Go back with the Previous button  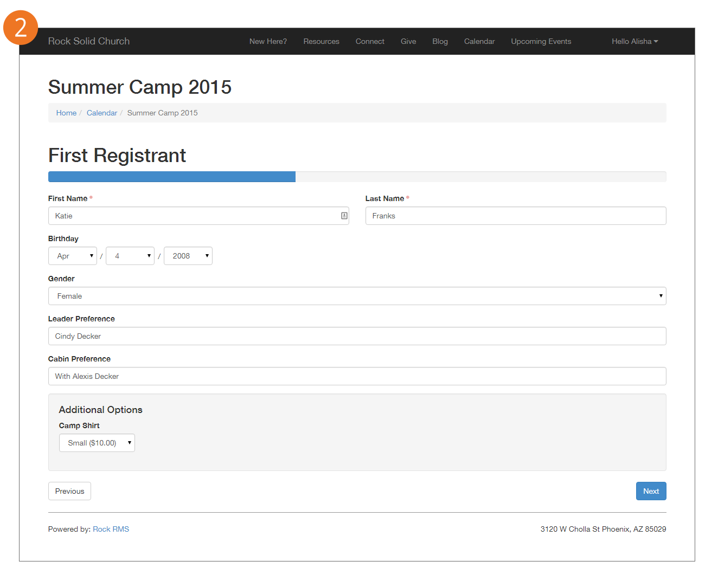pos(69,491)
